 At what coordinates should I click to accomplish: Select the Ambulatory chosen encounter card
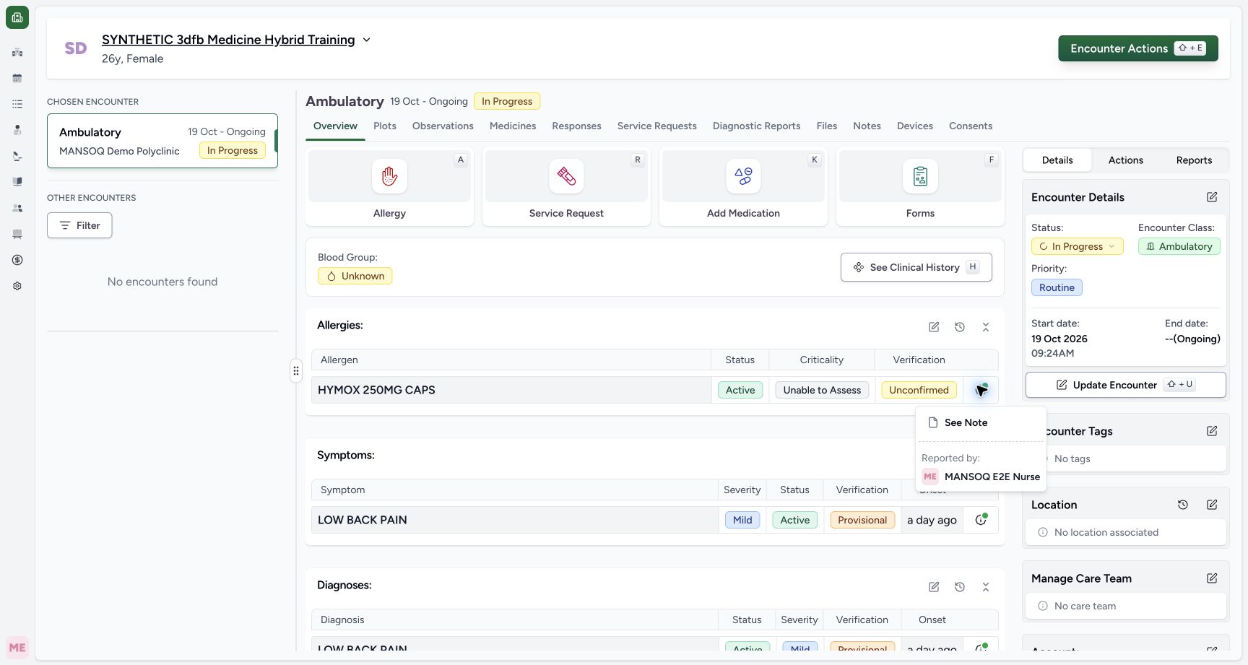162,141
